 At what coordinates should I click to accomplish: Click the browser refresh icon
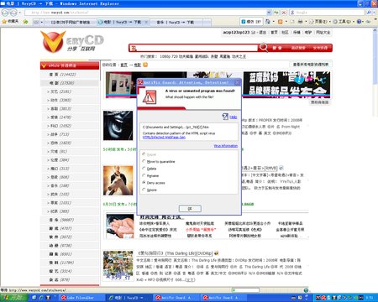(276, 13)
